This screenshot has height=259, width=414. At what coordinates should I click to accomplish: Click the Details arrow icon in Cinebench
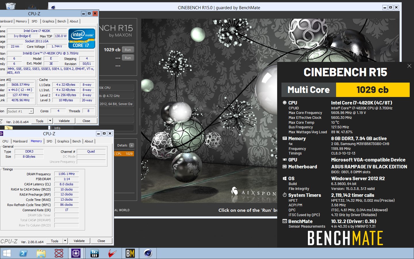(131, 145)
